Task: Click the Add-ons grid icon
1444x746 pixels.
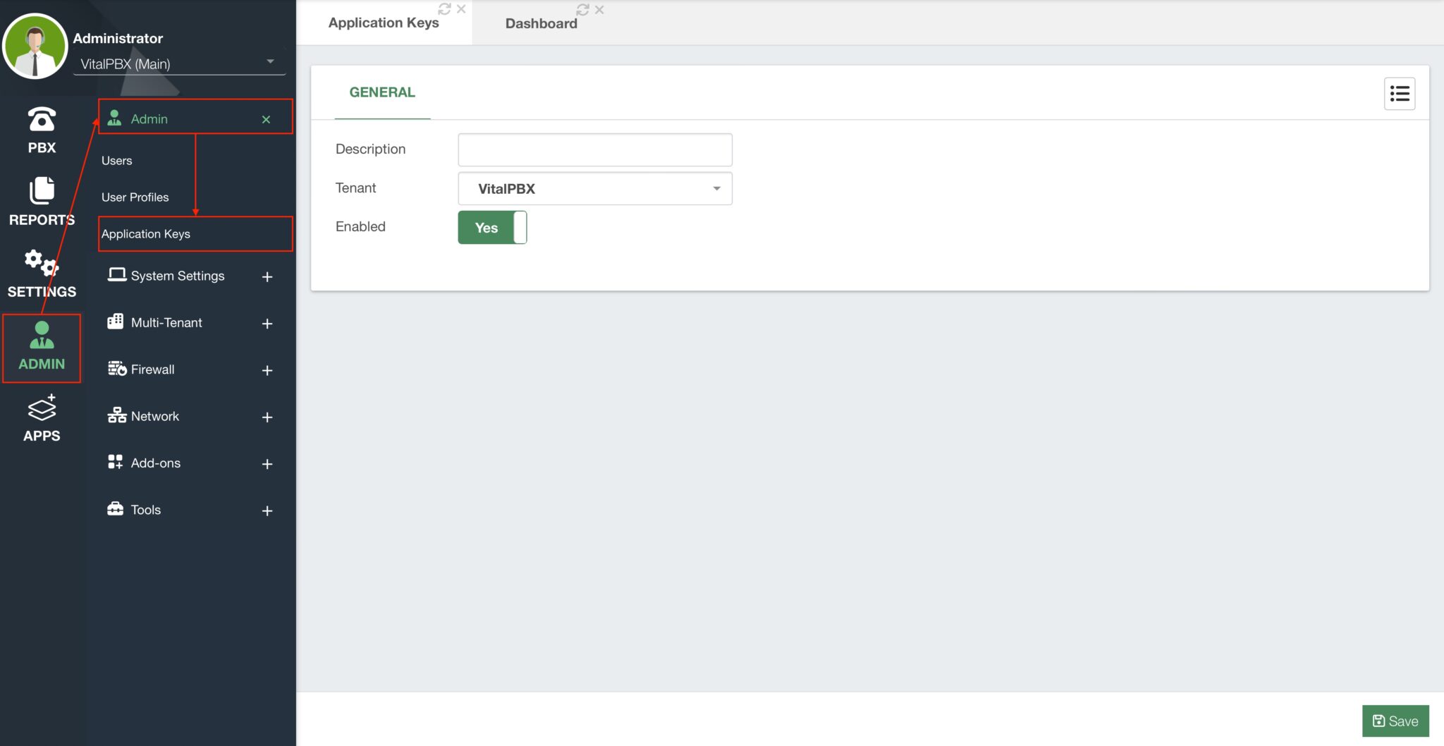Action: pyautogui.click(x=115, y=462)
